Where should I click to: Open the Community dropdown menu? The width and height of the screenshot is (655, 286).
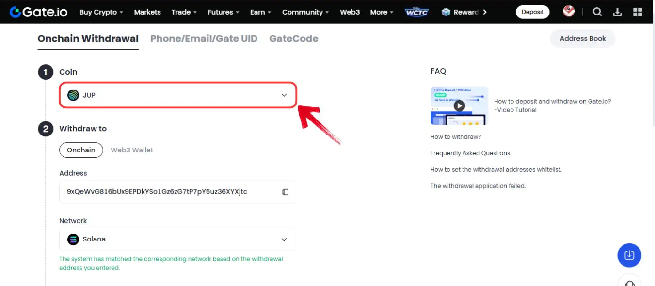point(305,12)
